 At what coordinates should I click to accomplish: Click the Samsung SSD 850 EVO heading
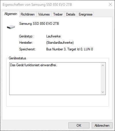39,24
